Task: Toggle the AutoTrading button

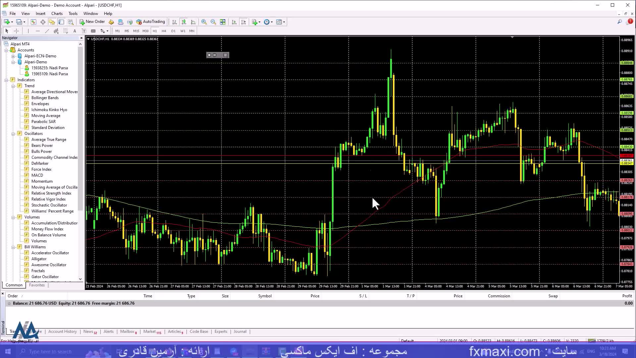Action: coord(151,22)
